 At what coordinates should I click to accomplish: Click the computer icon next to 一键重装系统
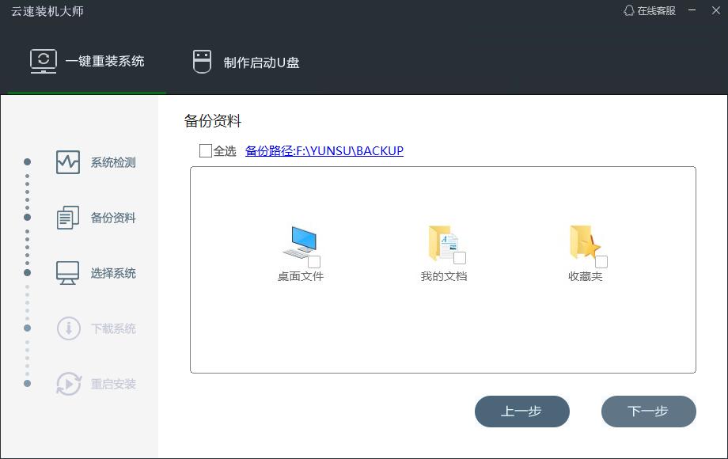pyautogui.click(x=45, y=59)
